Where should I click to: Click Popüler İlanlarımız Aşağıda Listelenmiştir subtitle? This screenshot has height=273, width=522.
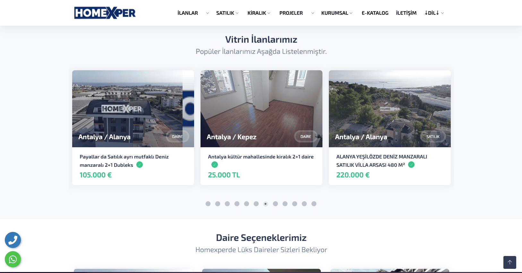click(261, 52)
